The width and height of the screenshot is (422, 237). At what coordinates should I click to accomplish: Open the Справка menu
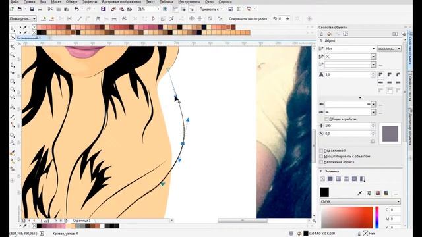coord(226,1)
